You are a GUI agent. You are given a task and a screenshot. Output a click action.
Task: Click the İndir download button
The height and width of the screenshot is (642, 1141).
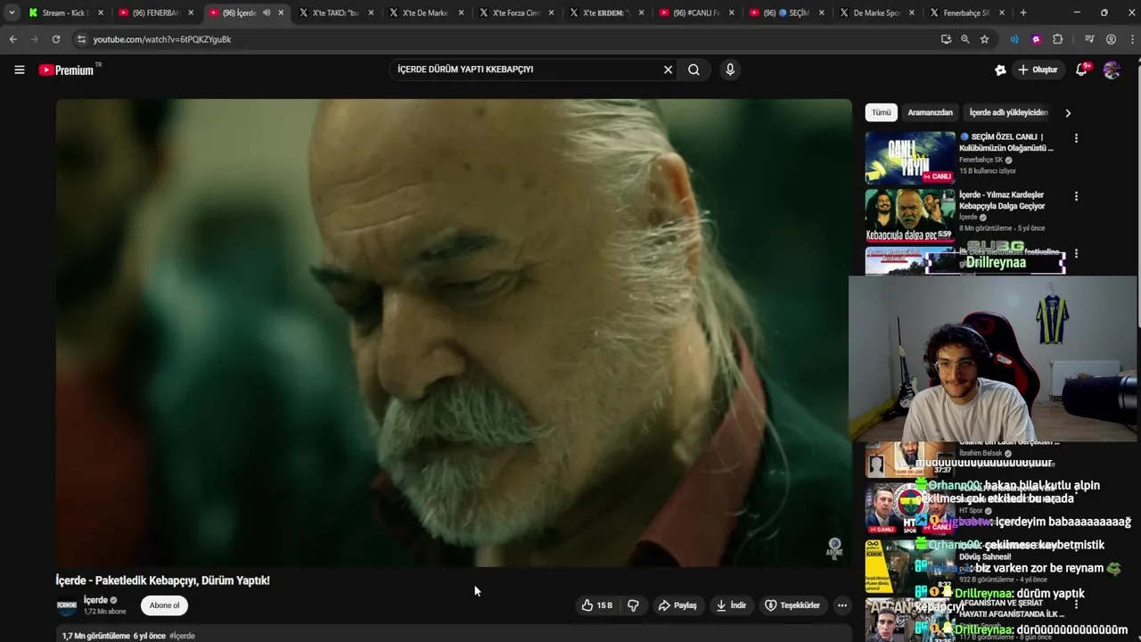pyautogui.click(x=731, y=605)
